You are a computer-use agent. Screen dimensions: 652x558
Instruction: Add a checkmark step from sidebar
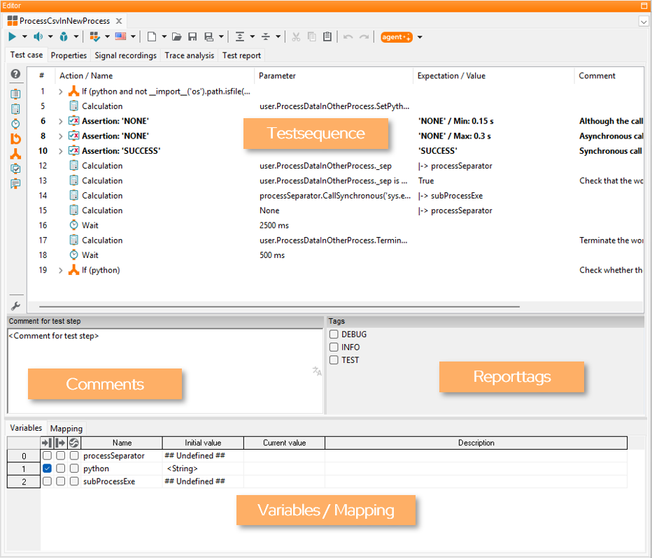16,169
